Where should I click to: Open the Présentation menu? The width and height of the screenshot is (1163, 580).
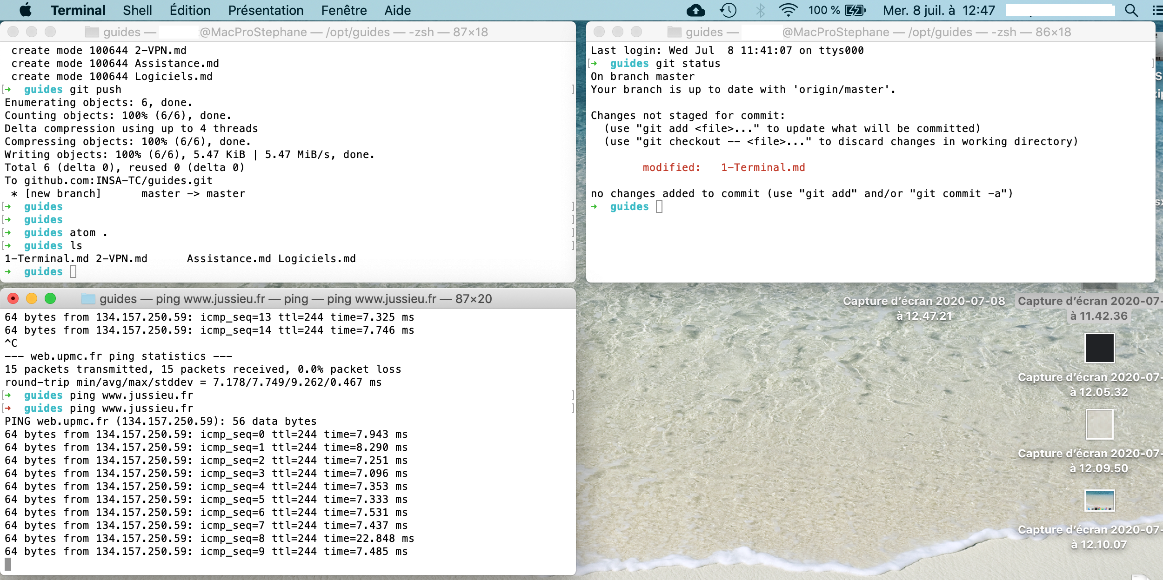click(x=266, y=10)
